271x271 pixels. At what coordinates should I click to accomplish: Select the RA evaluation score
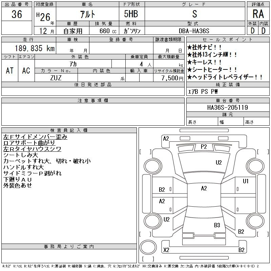point(257,14)
